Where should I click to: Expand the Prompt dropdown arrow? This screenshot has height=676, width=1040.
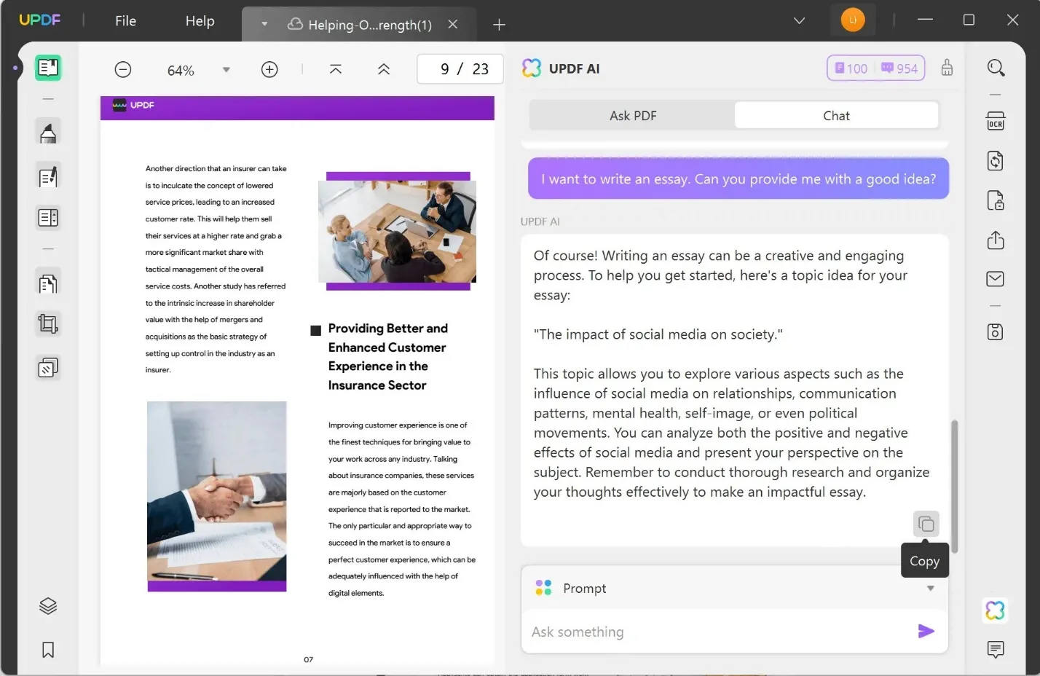[930, 588]
